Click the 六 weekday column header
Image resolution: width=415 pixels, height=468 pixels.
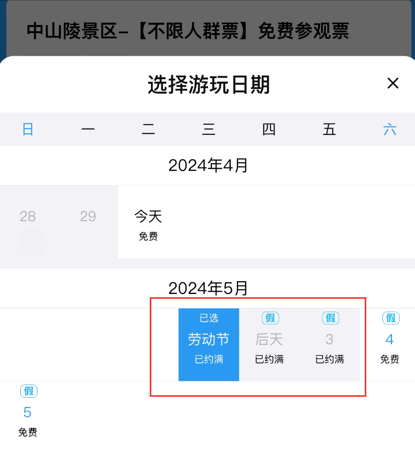pos(390,130)
